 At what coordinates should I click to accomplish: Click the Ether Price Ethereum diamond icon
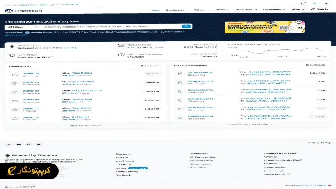(12, 46)
